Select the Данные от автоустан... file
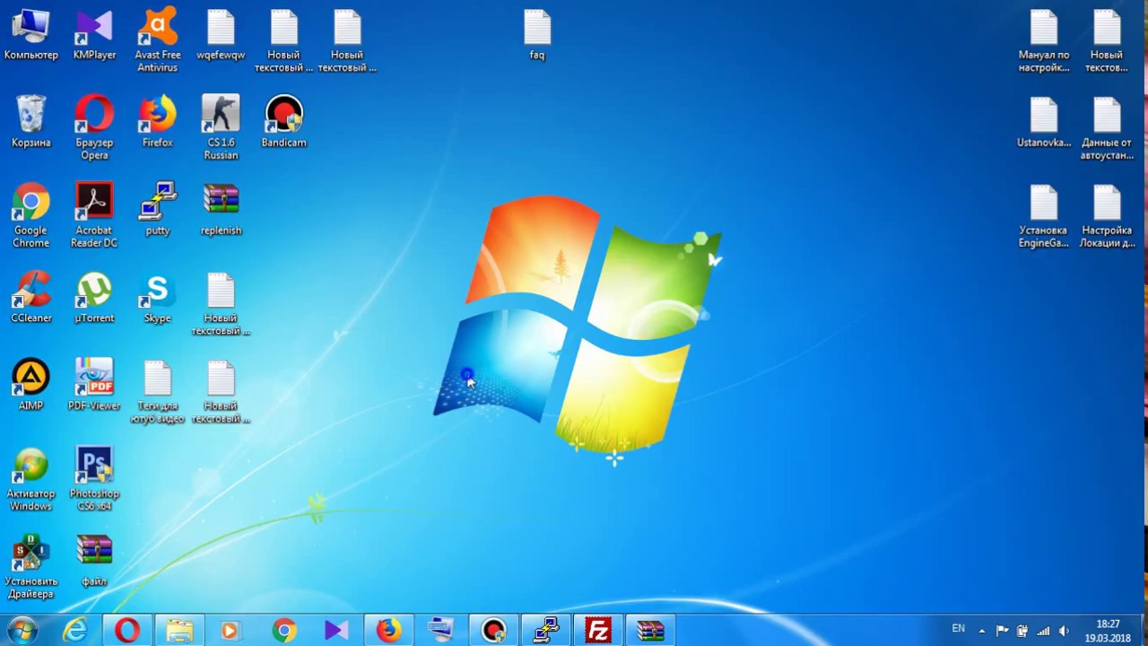Image resolution: width=1148 pixels, height=646 pixels. tap(1107, 127)
